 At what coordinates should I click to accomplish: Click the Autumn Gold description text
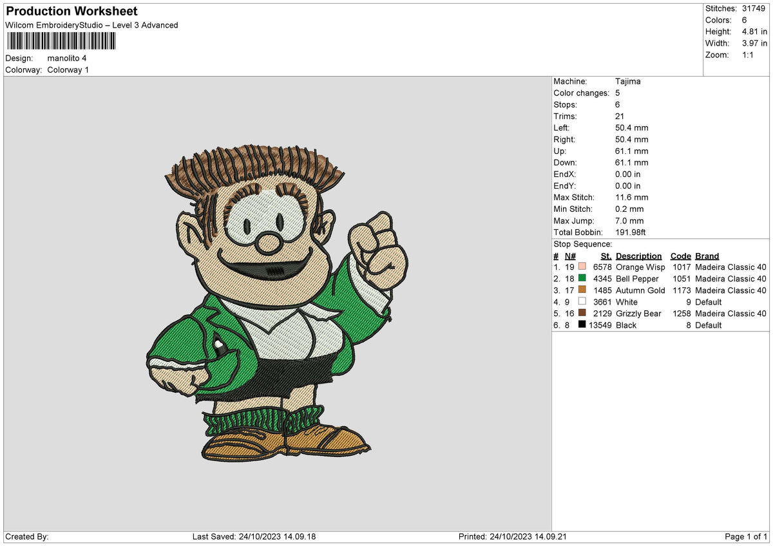pyautogui.click(x=640, y=290)
